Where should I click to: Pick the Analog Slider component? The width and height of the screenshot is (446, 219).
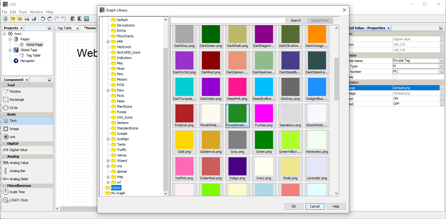pos(19,179)
